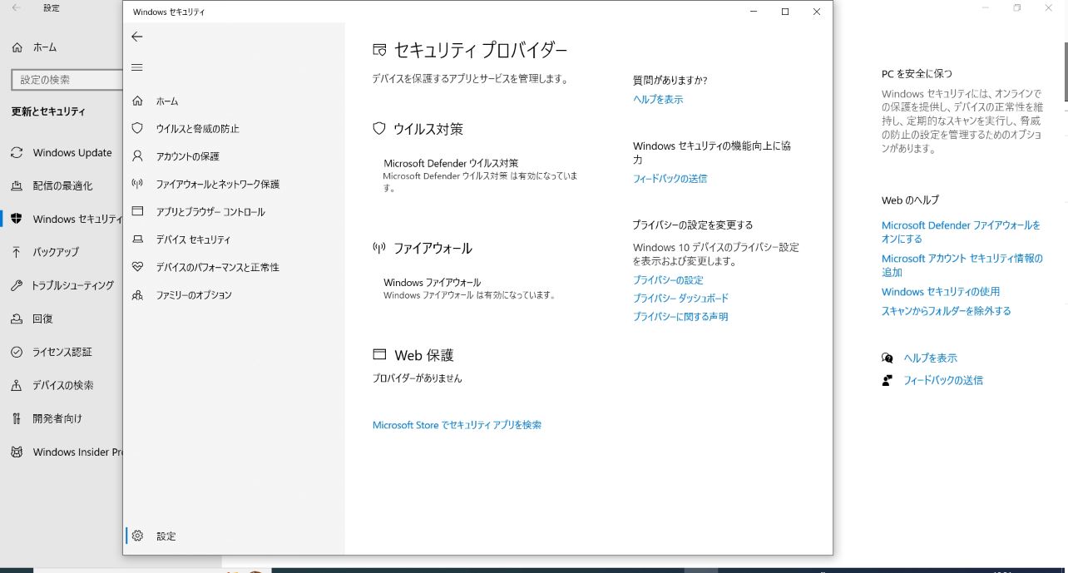Open プライバシー ダッシュボード link

(x=680, y=299)
